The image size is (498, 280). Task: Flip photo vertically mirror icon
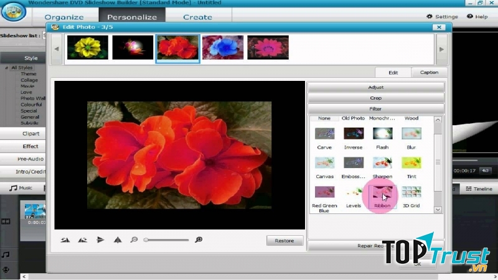(x=118, y=240)
